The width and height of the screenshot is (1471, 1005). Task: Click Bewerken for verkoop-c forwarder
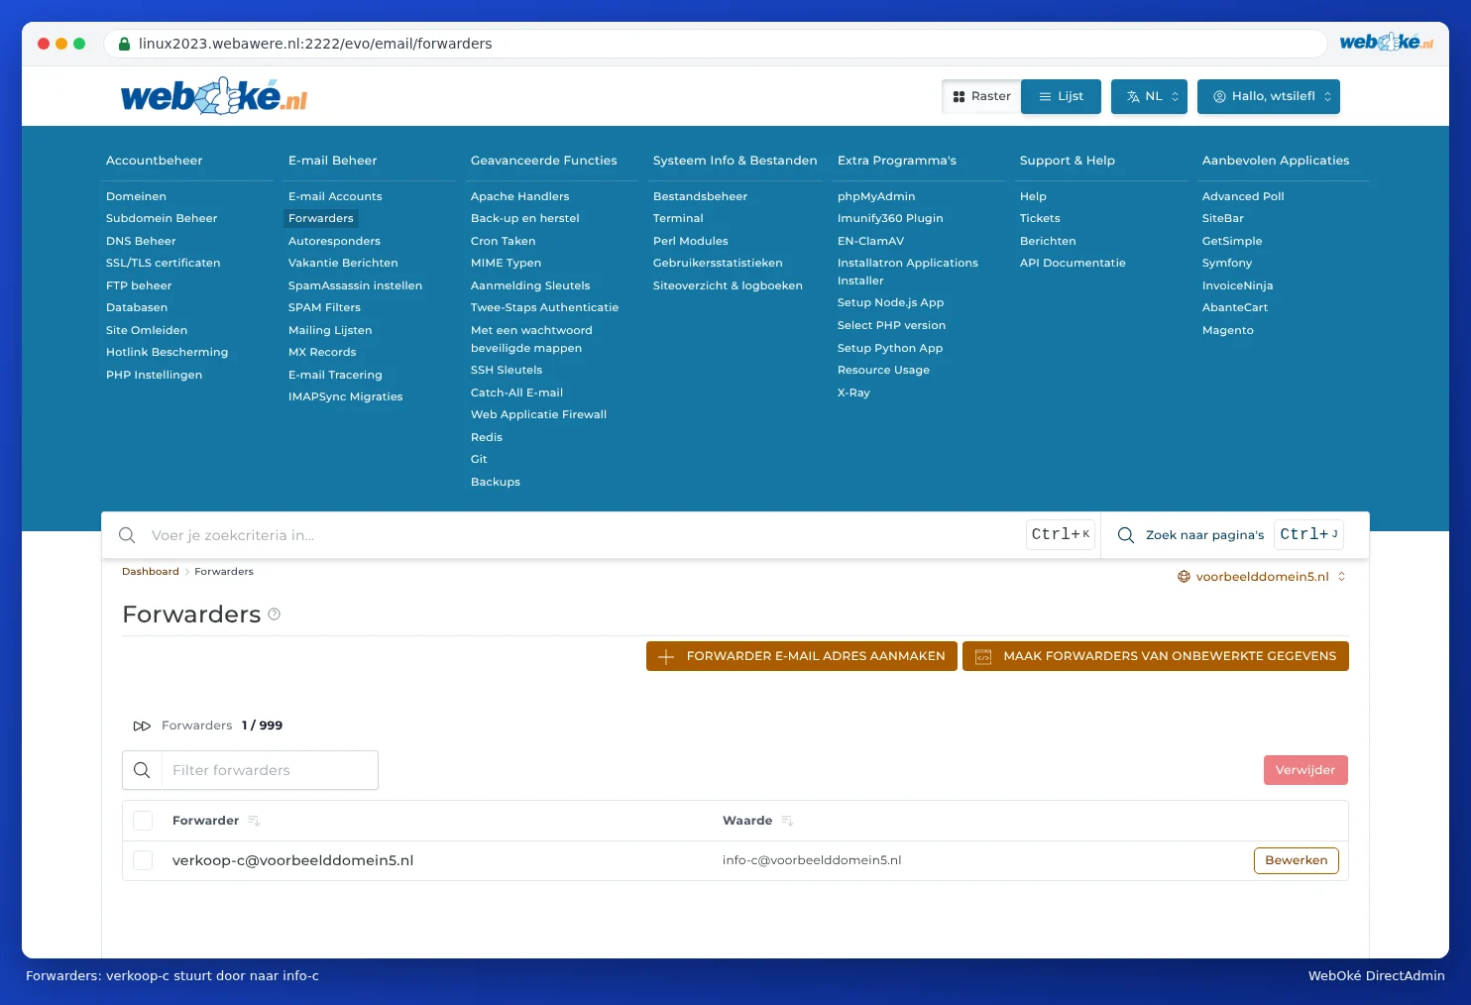1297,860
